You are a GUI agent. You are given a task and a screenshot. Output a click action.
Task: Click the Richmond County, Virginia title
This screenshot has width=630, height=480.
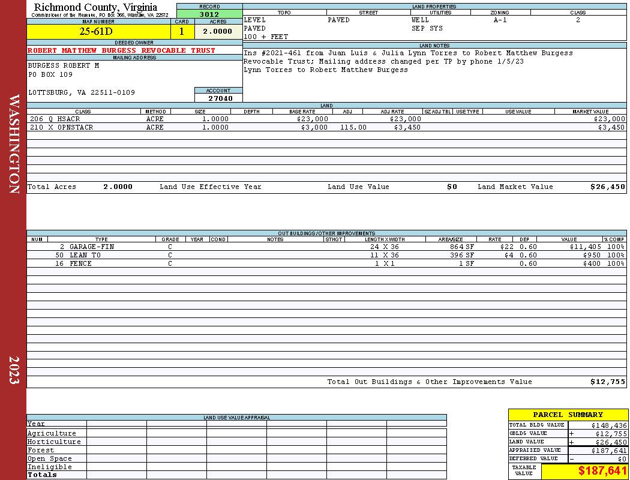coord(95,7)
